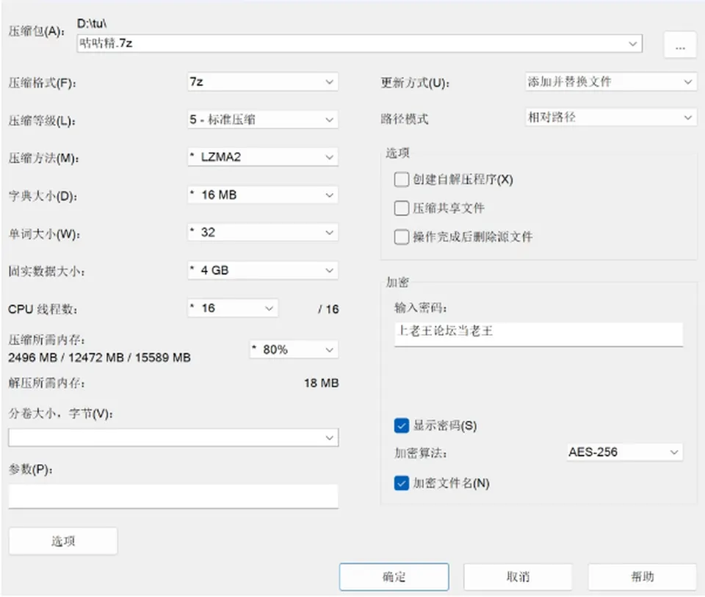Screen dimensions: 705x597
Task: Open the archive name dropdown
Action: (x=632, y=43)
